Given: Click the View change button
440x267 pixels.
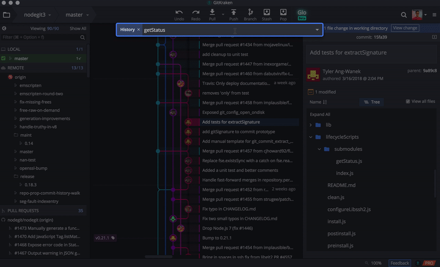Looking at the screenshot, I should click(405, 28).
